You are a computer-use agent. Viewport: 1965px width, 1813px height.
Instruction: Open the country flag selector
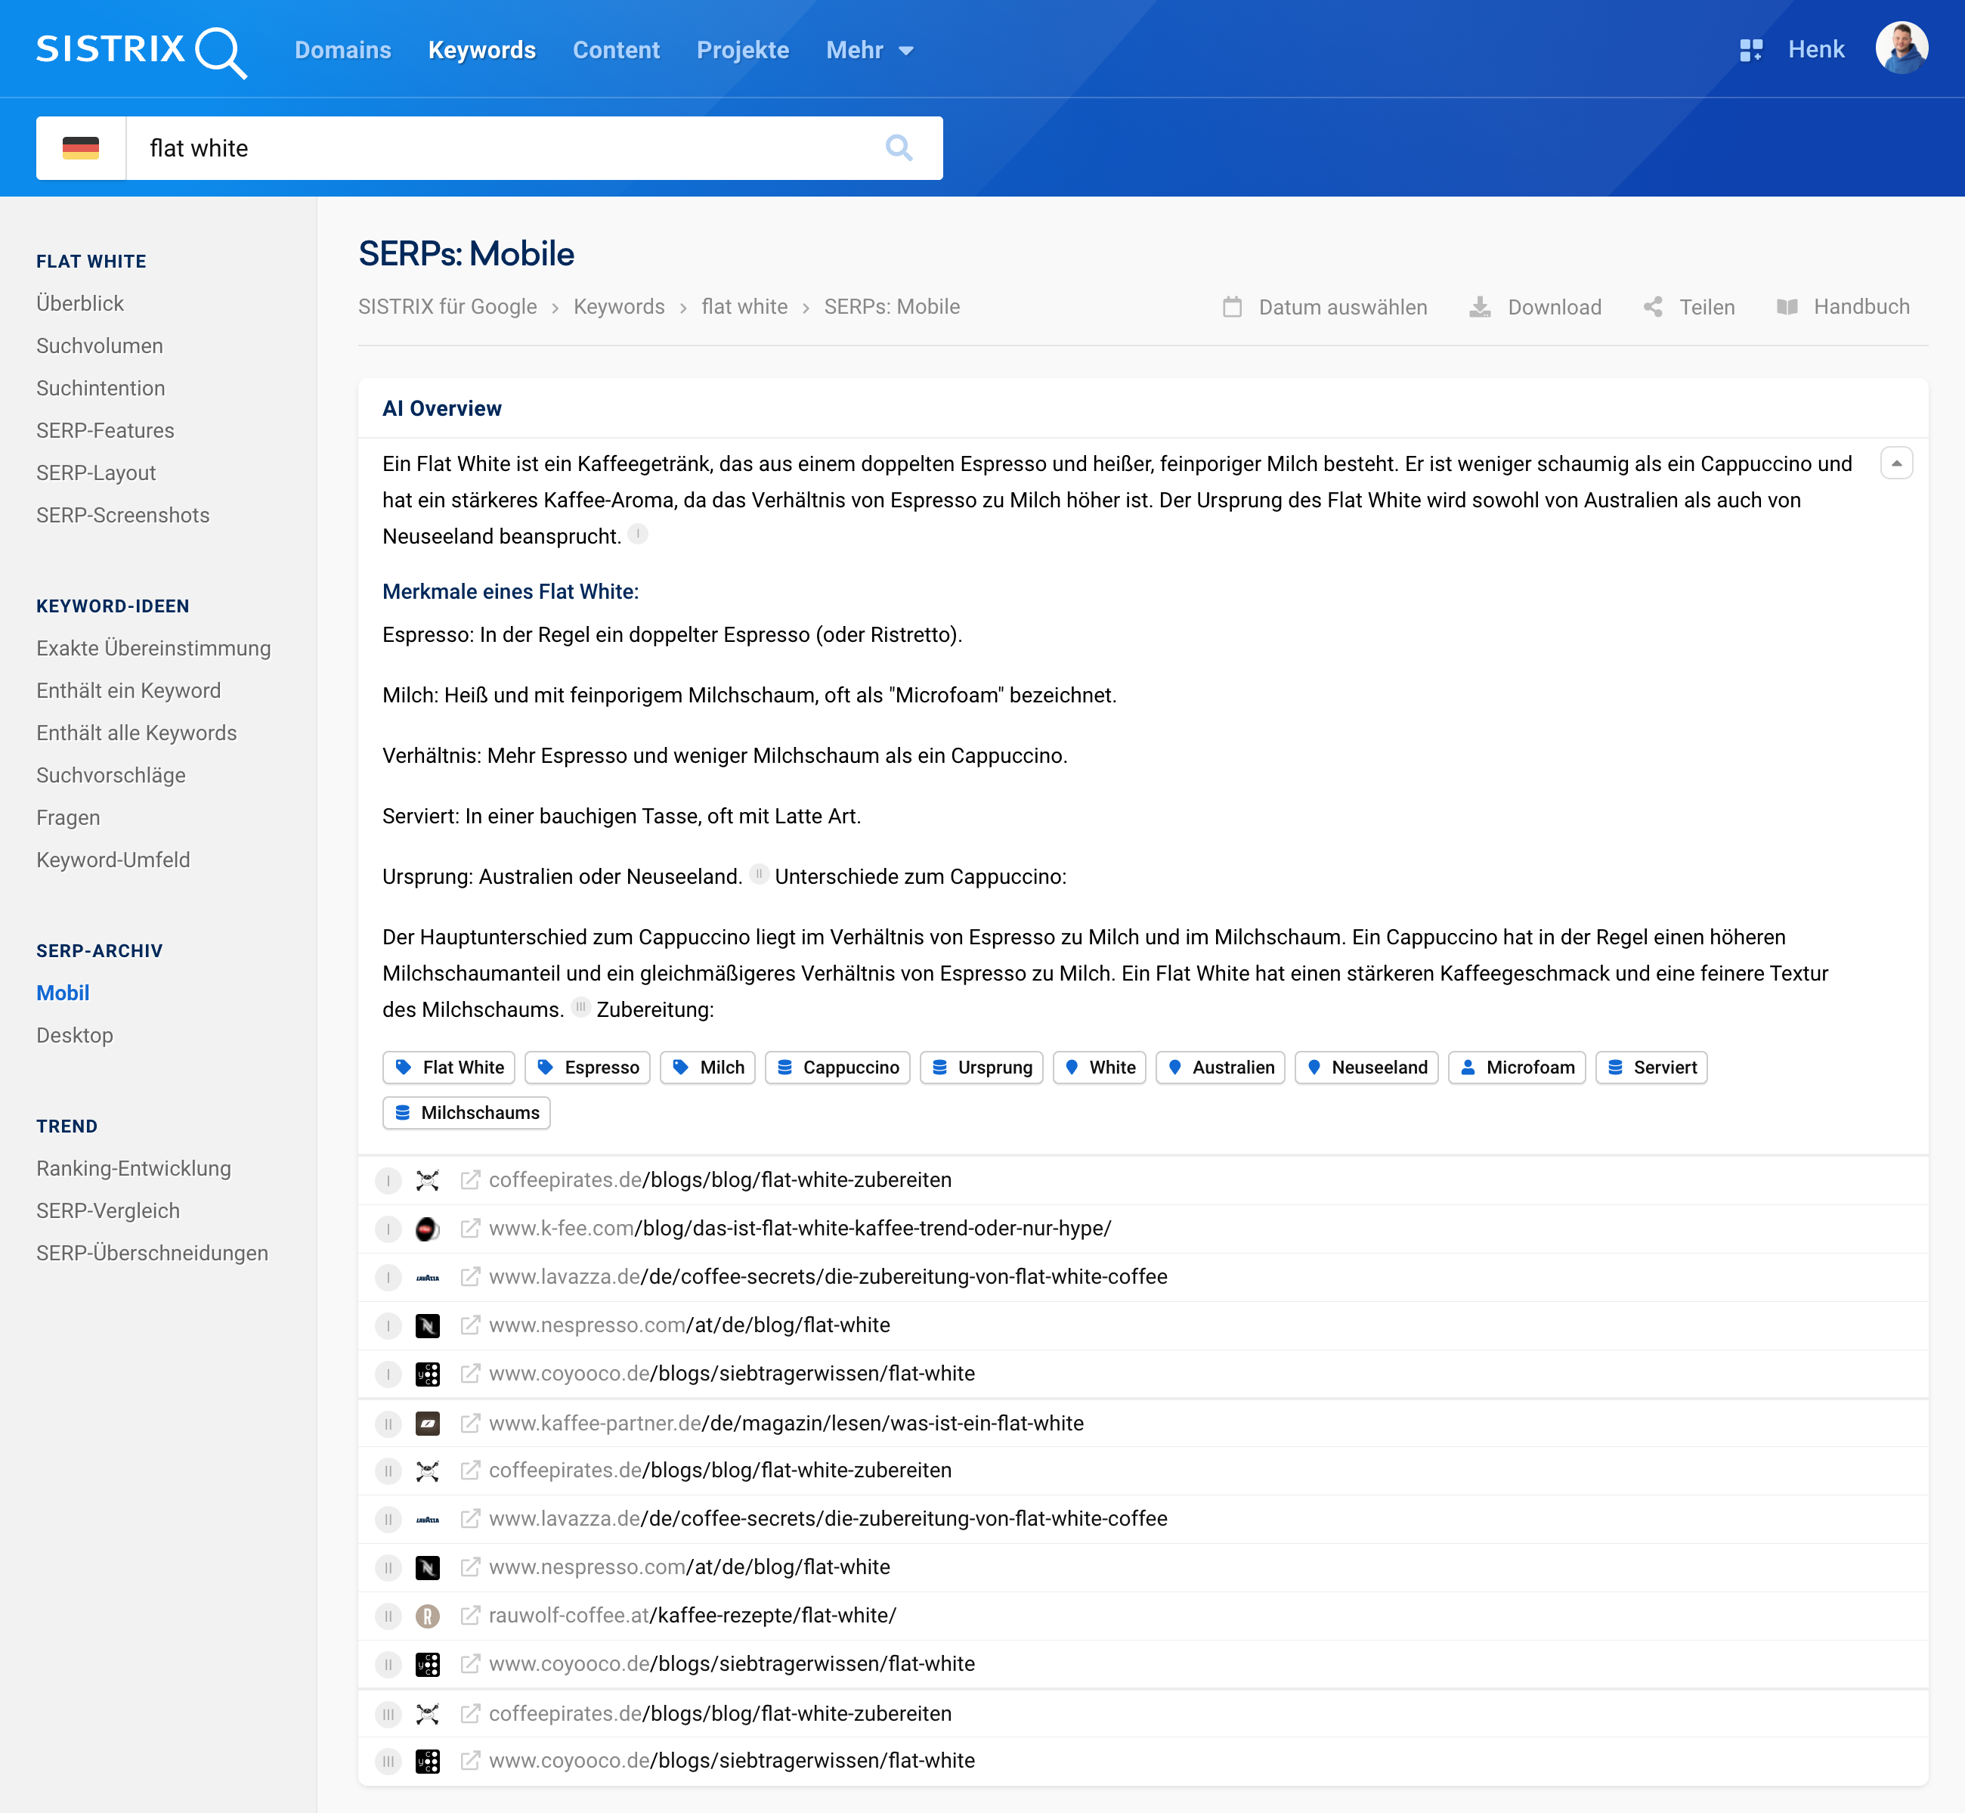(x=82, y=148)
